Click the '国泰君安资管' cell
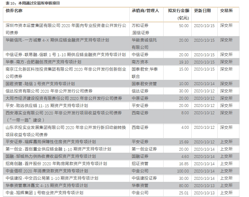249x197 pixels. pyautogui.click(x=144, y=84)
